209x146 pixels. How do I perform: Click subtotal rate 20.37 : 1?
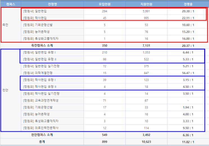click(188, 46)
